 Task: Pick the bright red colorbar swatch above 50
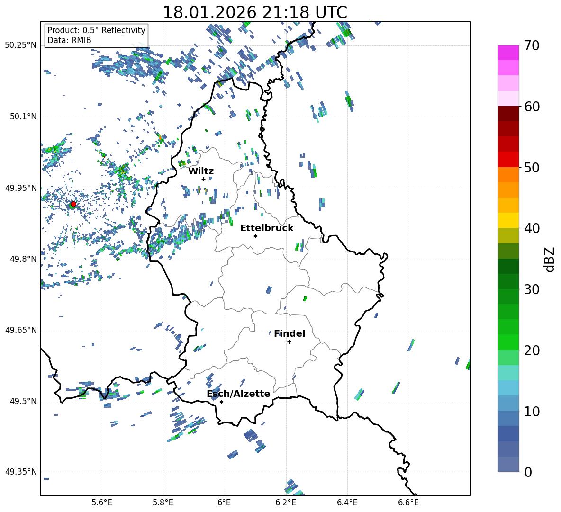[x=508, y=159]
